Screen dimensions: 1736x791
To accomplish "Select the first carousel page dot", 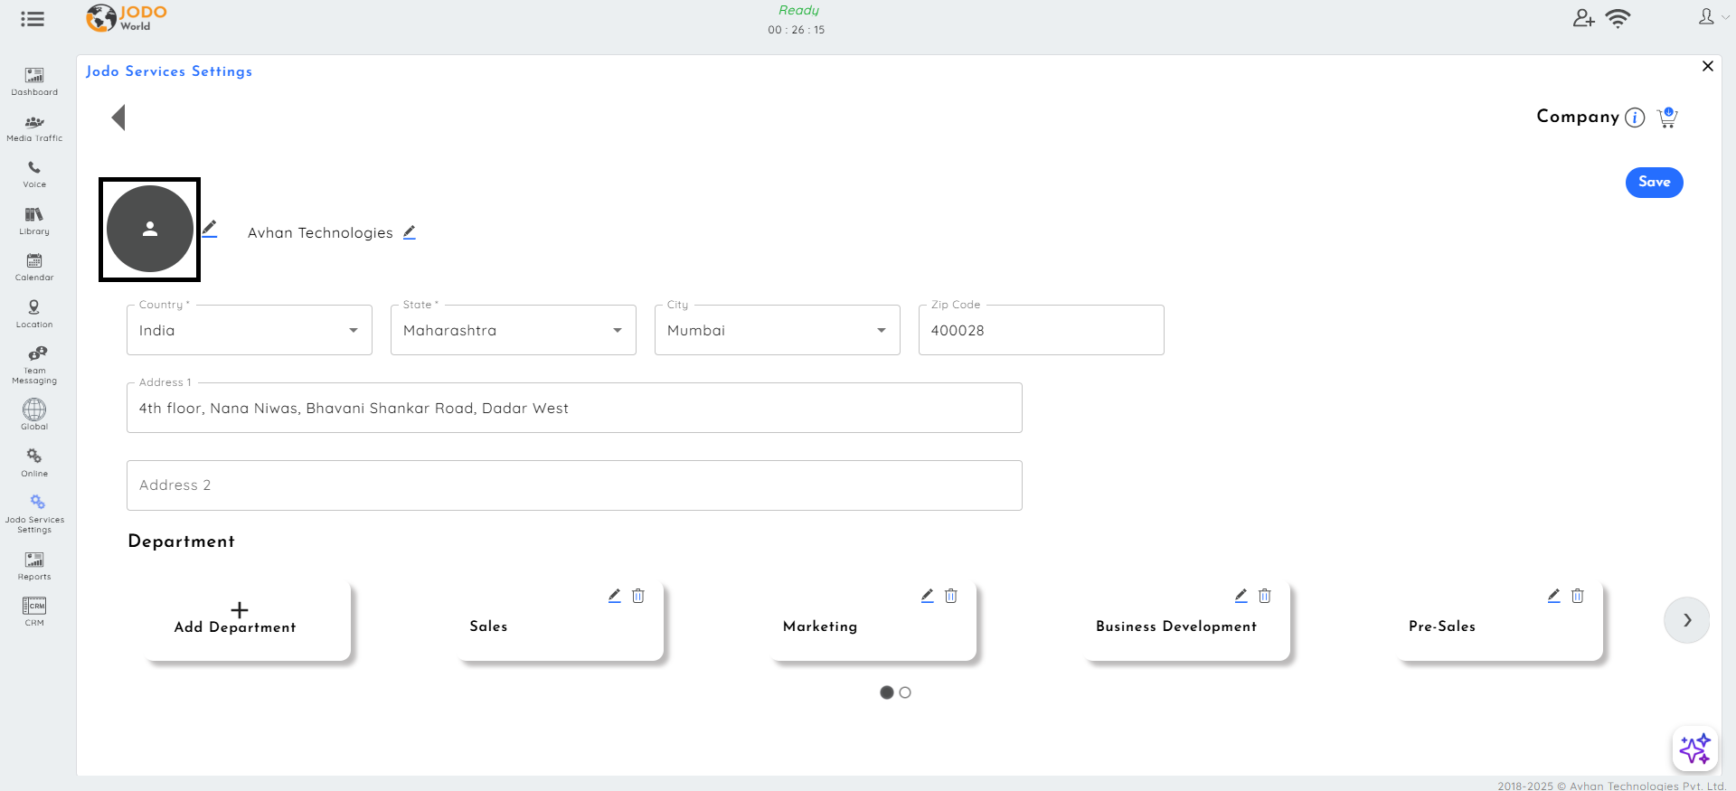I will pyautogui.click(x=887, y=692).
